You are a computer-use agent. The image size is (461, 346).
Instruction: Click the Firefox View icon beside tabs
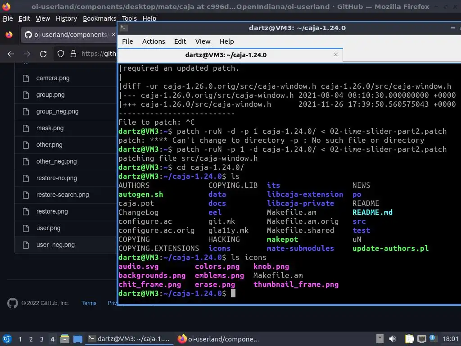click(9, 35)
